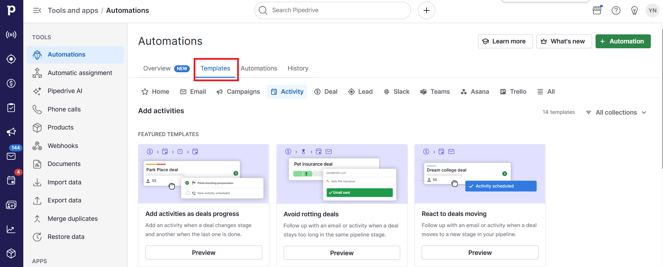
Task: Open Documents in the tools sidebar
Action: point(75,164)
